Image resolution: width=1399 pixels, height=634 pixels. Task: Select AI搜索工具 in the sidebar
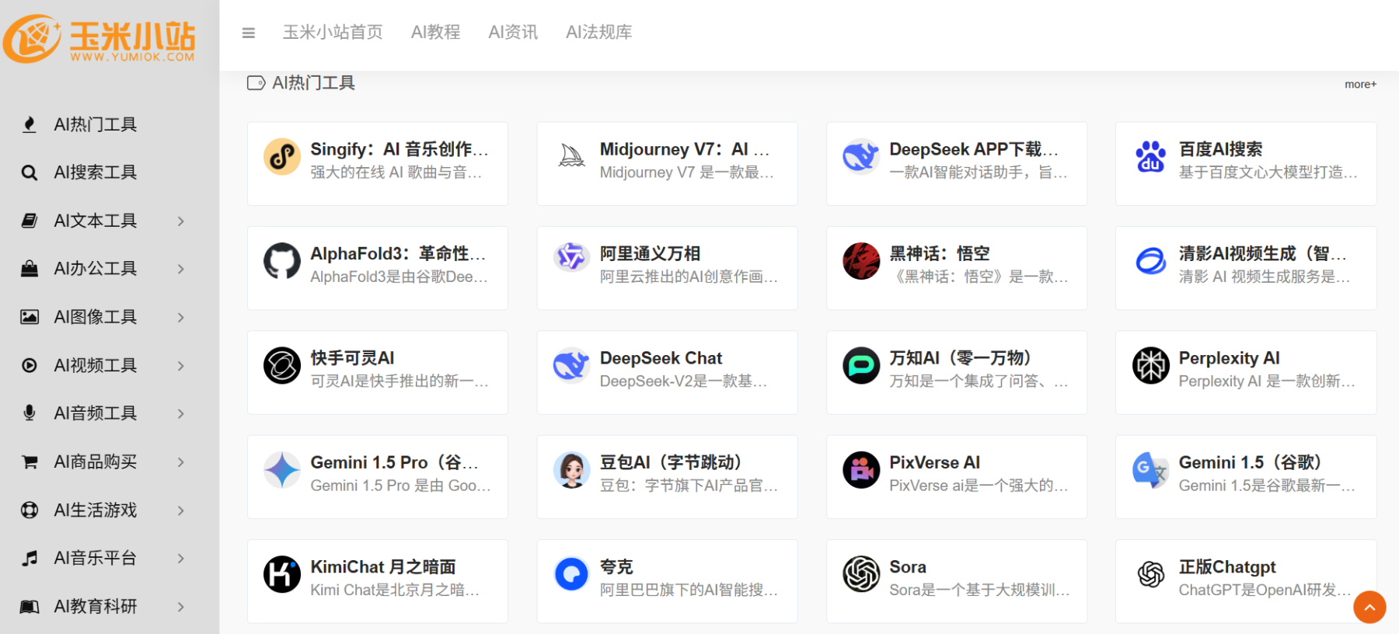(x=95, y=172)
